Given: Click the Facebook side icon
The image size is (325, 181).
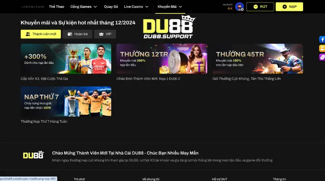Looking at the screenshot, I should pos(322,39).
